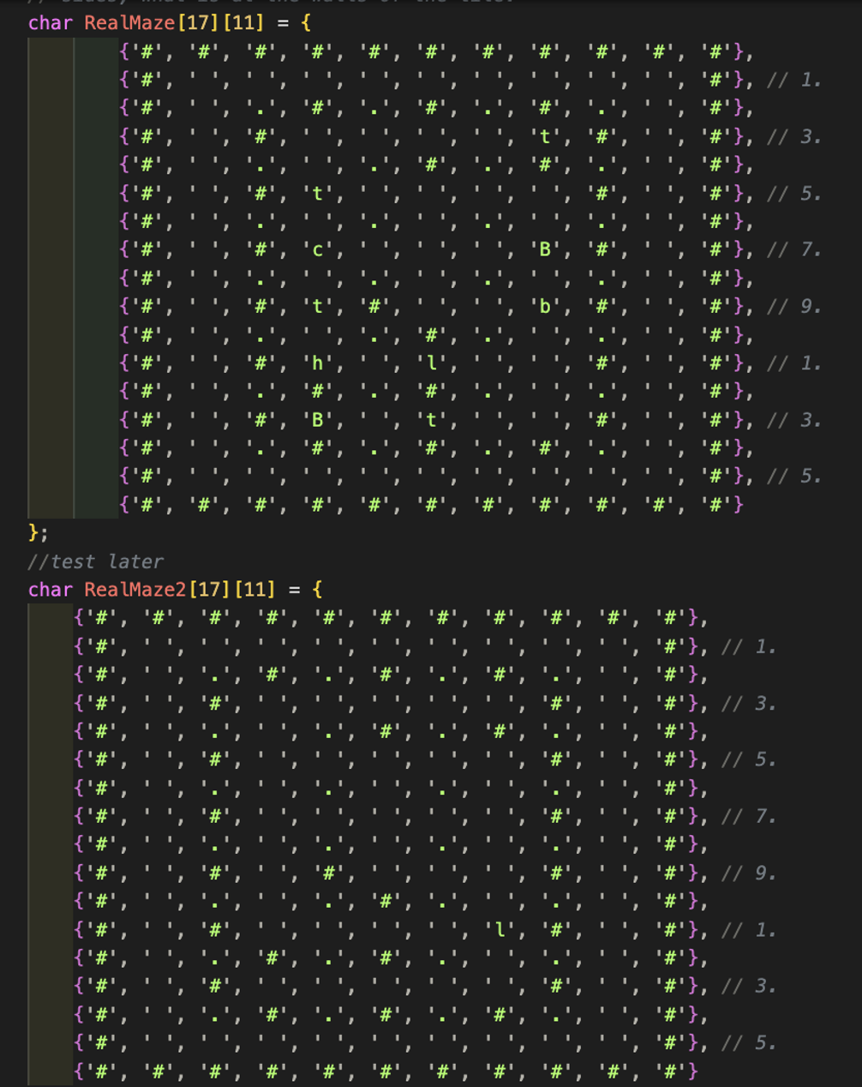Click the char keyword of the first RealMaze declaration

[x=51, y=23]
